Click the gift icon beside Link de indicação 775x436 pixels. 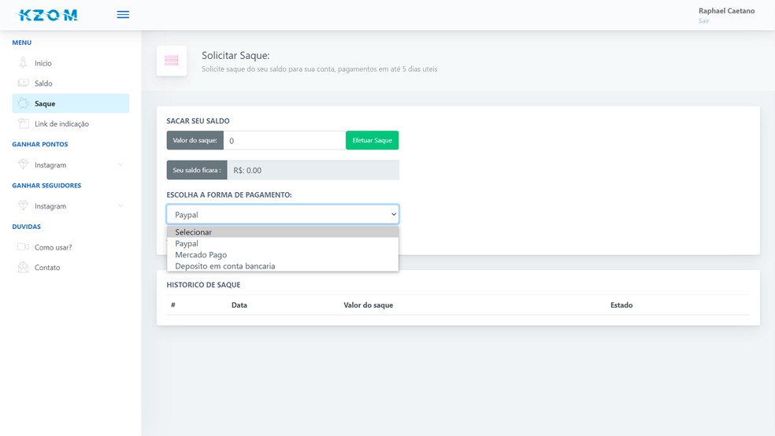23,124
